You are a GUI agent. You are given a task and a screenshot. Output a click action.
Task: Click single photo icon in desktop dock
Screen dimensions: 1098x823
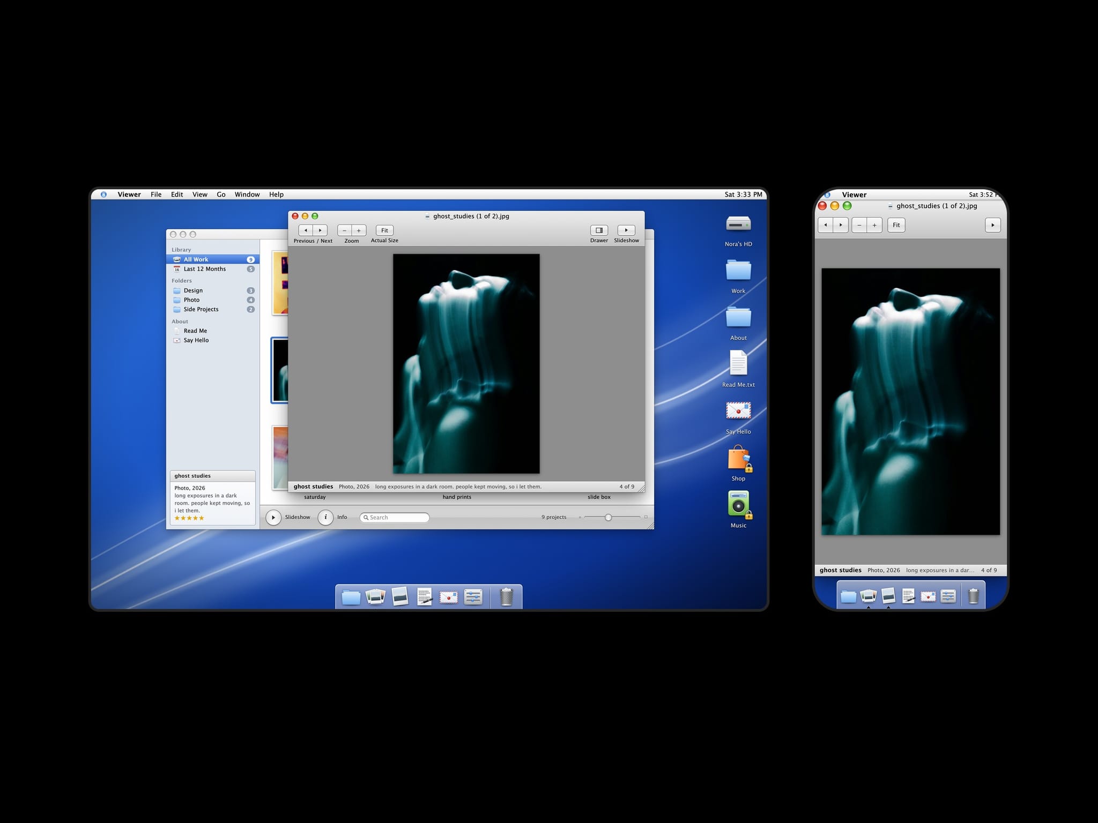[400, 596]
